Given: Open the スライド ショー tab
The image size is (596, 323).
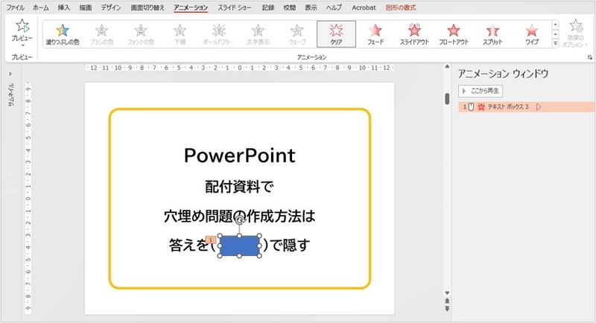Looking at the screenshot, I should click(x=235, y=7).
